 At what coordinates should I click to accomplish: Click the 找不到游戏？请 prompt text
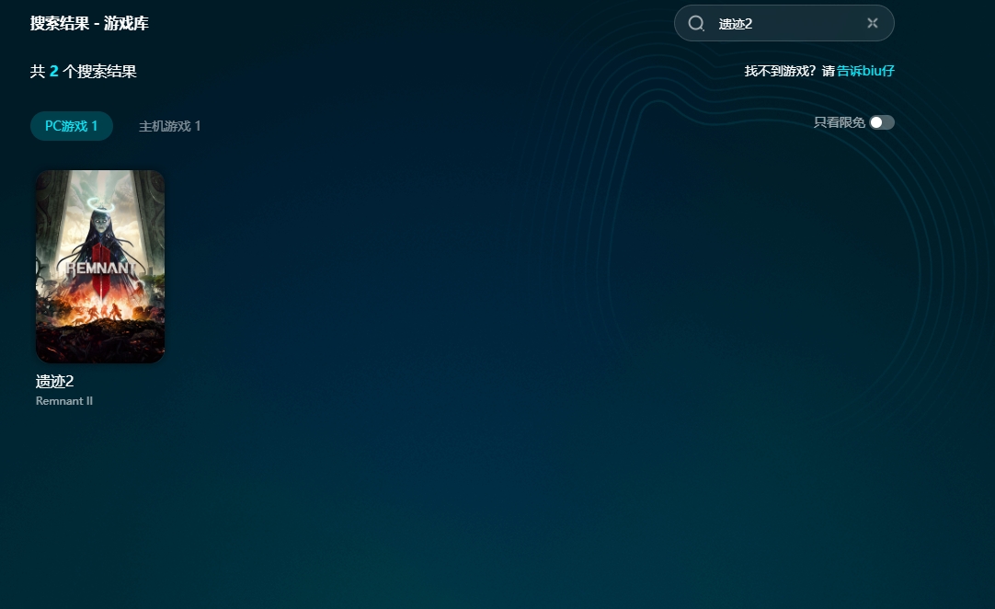[x=789, y=71]
